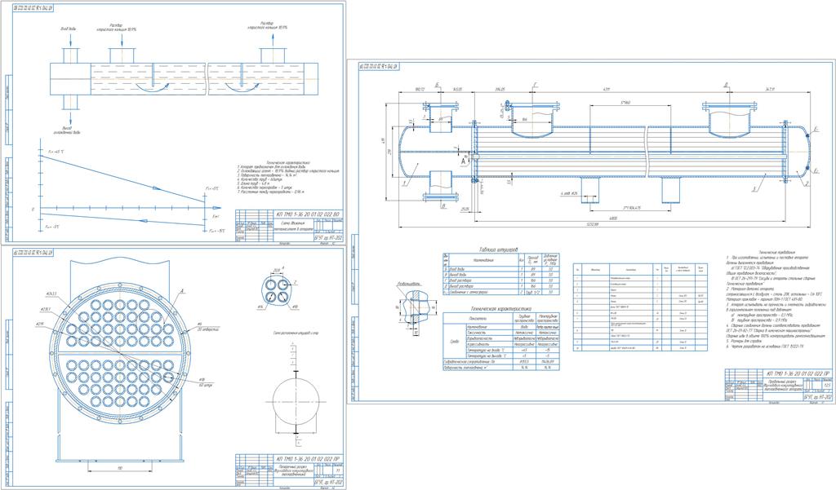Image resolution: width=836 pixels, height=490 pixels.
Task: Click the four-tube detail view on cross-section sheet
Action: [276, 289]
